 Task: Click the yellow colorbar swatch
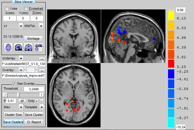[171, 15]
